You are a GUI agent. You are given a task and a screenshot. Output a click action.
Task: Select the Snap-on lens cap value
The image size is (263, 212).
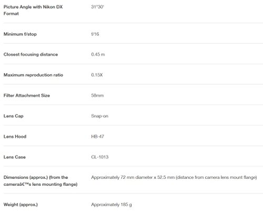[99, 116]
